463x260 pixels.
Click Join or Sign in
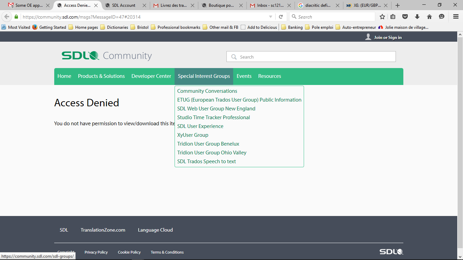click(388, 38)
